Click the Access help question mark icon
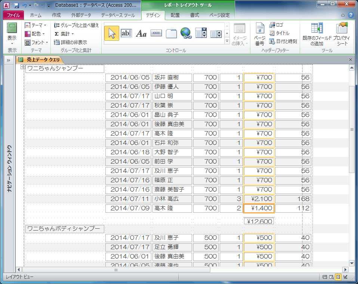The height and width of the screenshot is (284, 358). [351, 15]
